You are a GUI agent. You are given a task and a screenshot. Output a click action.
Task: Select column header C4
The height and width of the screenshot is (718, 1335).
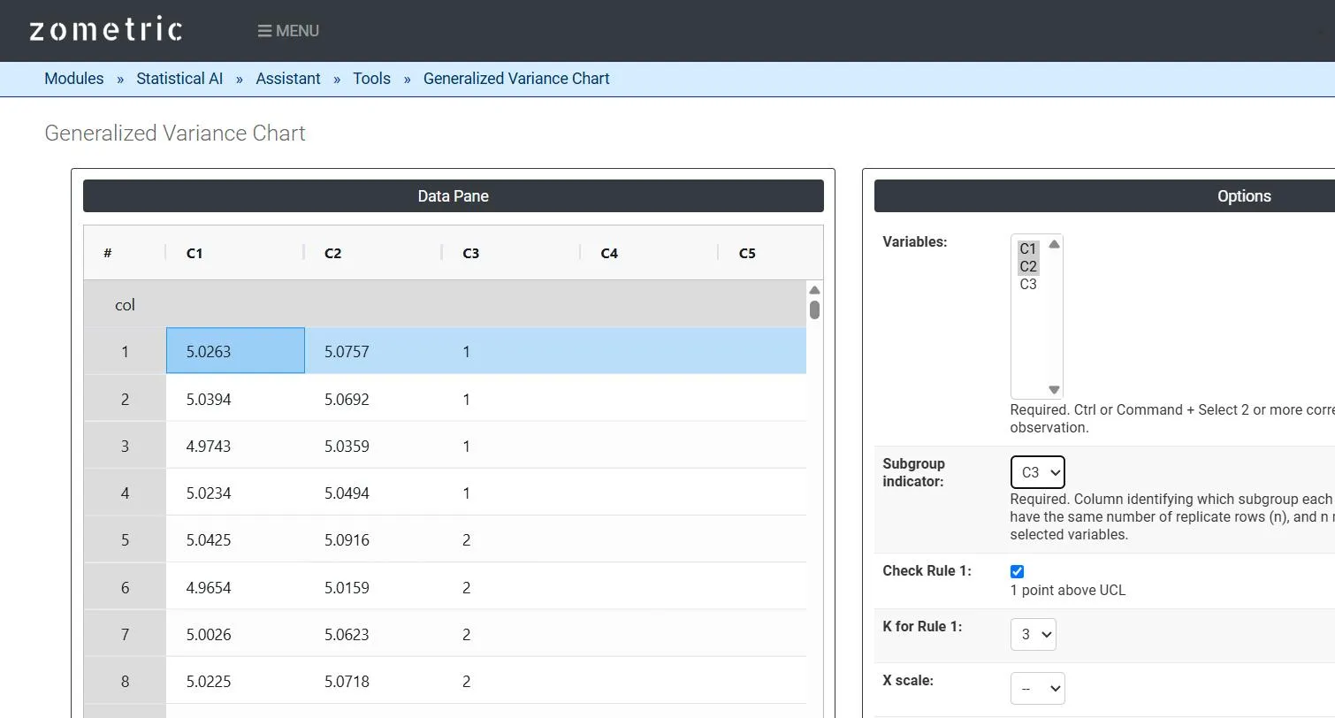(649, 253)
